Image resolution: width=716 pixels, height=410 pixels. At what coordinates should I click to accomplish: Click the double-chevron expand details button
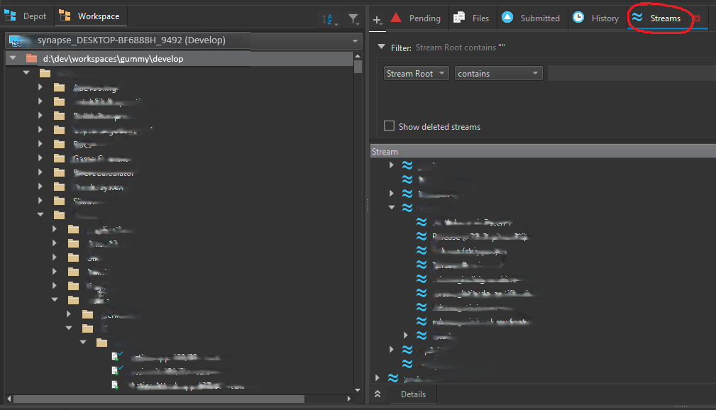[378, 394]
